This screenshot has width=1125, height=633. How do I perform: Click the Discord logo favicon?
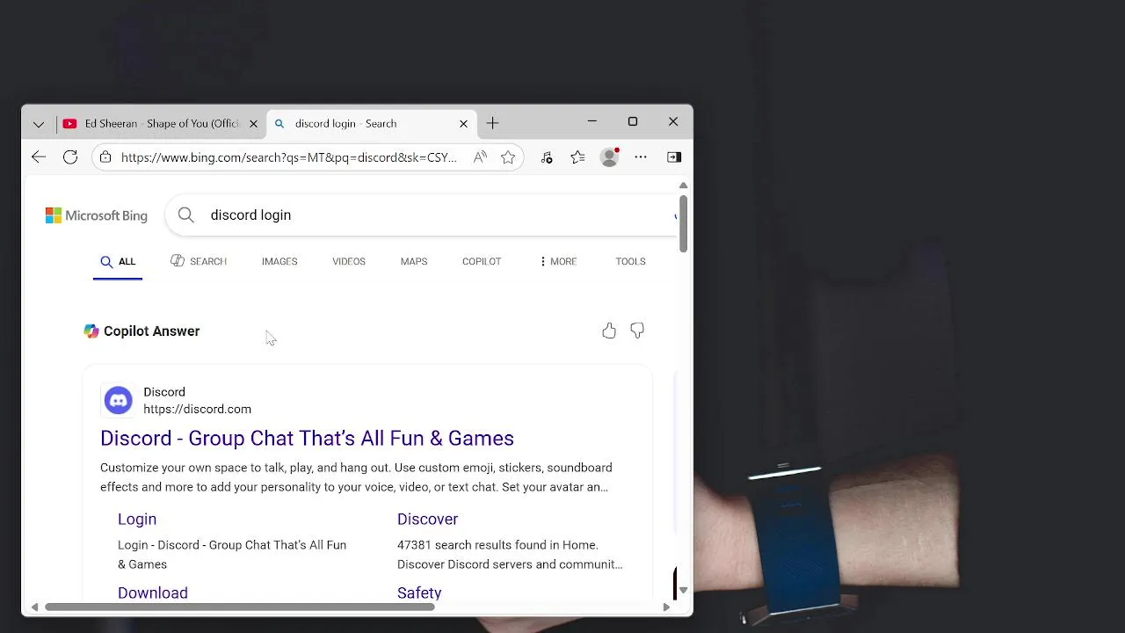click(118, 400)
